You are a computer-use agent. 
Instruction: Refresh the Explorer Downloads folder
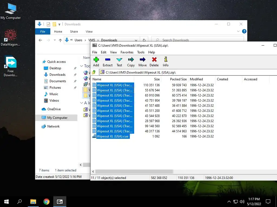coord(144,40)
